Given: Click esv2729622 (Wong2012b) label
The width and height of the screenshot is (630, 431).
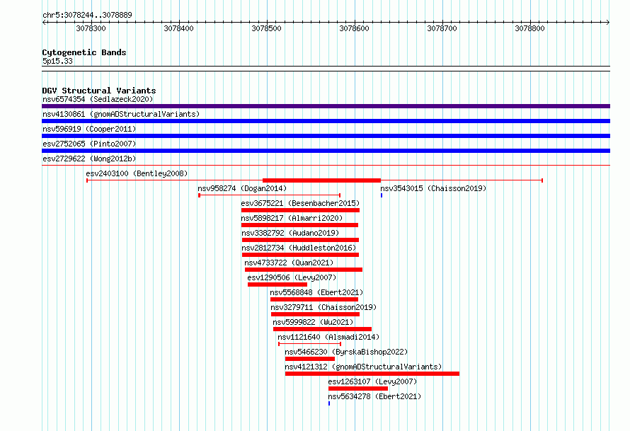Looking at the screenshot, I should click(89, 159).
